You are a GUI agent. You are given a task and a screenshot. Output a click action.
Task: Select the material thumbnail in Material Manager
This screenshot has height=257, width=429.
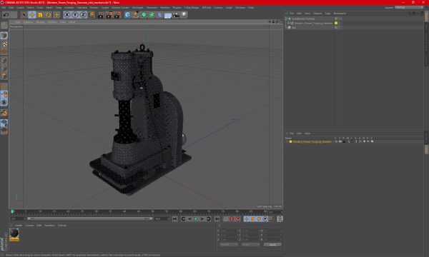14,234
